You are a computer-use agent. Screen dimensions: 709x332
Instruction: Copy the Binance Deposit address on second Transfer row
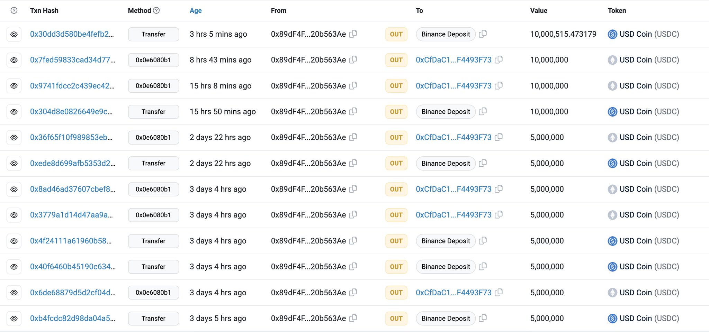tap(483, 112)
